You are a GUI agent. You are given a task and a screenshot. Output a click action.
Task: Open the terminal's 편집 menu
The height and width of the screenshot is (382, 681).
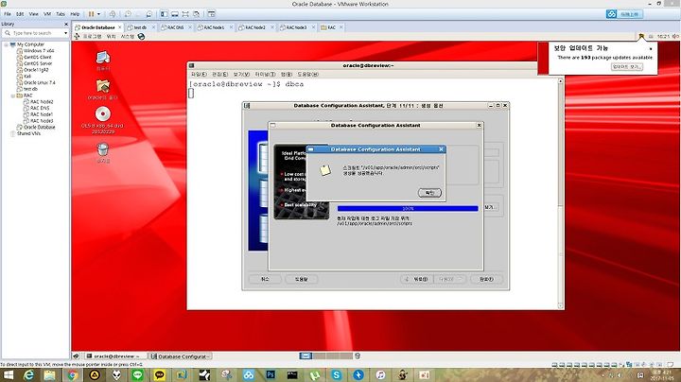click(219, 75)
